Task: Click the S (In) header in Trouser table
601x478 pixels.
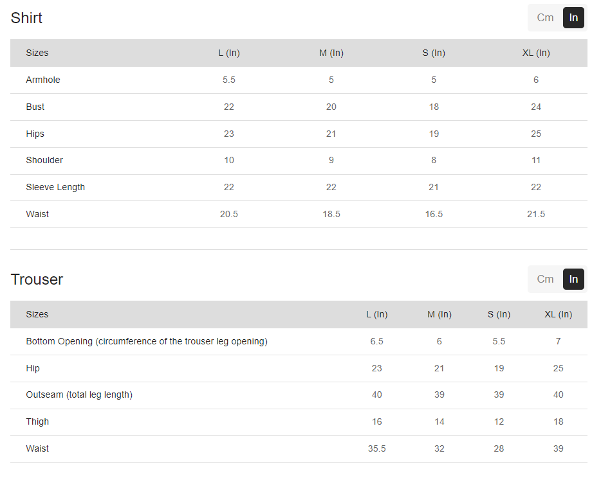Action: click(499, 315)
